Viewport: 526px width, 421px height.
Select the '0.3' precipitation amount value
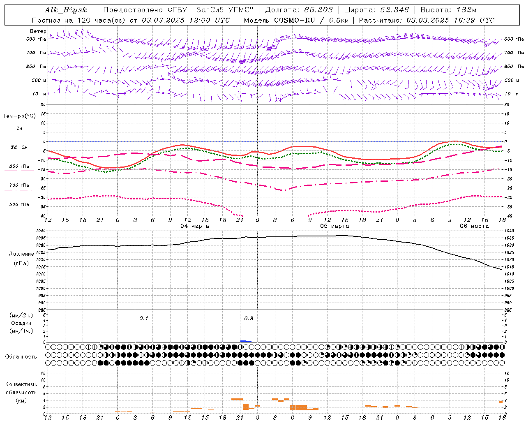tap(249, 319)
